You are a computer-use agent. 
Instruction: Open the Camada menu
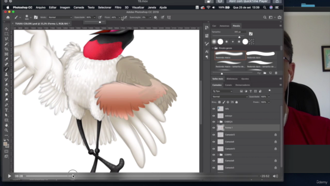[79, 7]
